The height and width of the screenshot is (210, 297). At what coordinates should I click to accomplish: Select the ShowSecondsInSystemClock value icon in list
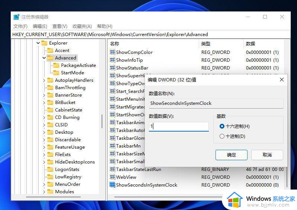click(112, 185)
